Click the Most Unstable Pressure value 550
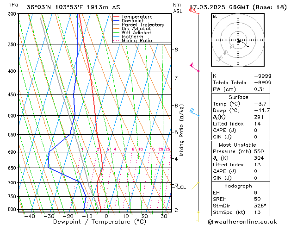This screenshot has width=291, height=225. [259, 151]
